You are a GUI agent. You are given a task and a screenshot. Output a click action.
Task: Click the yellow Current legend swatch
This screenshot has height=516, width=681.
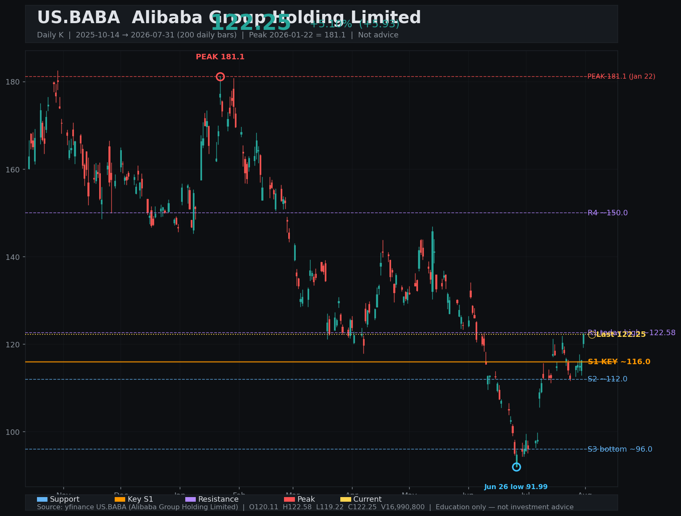click(345, 499)
